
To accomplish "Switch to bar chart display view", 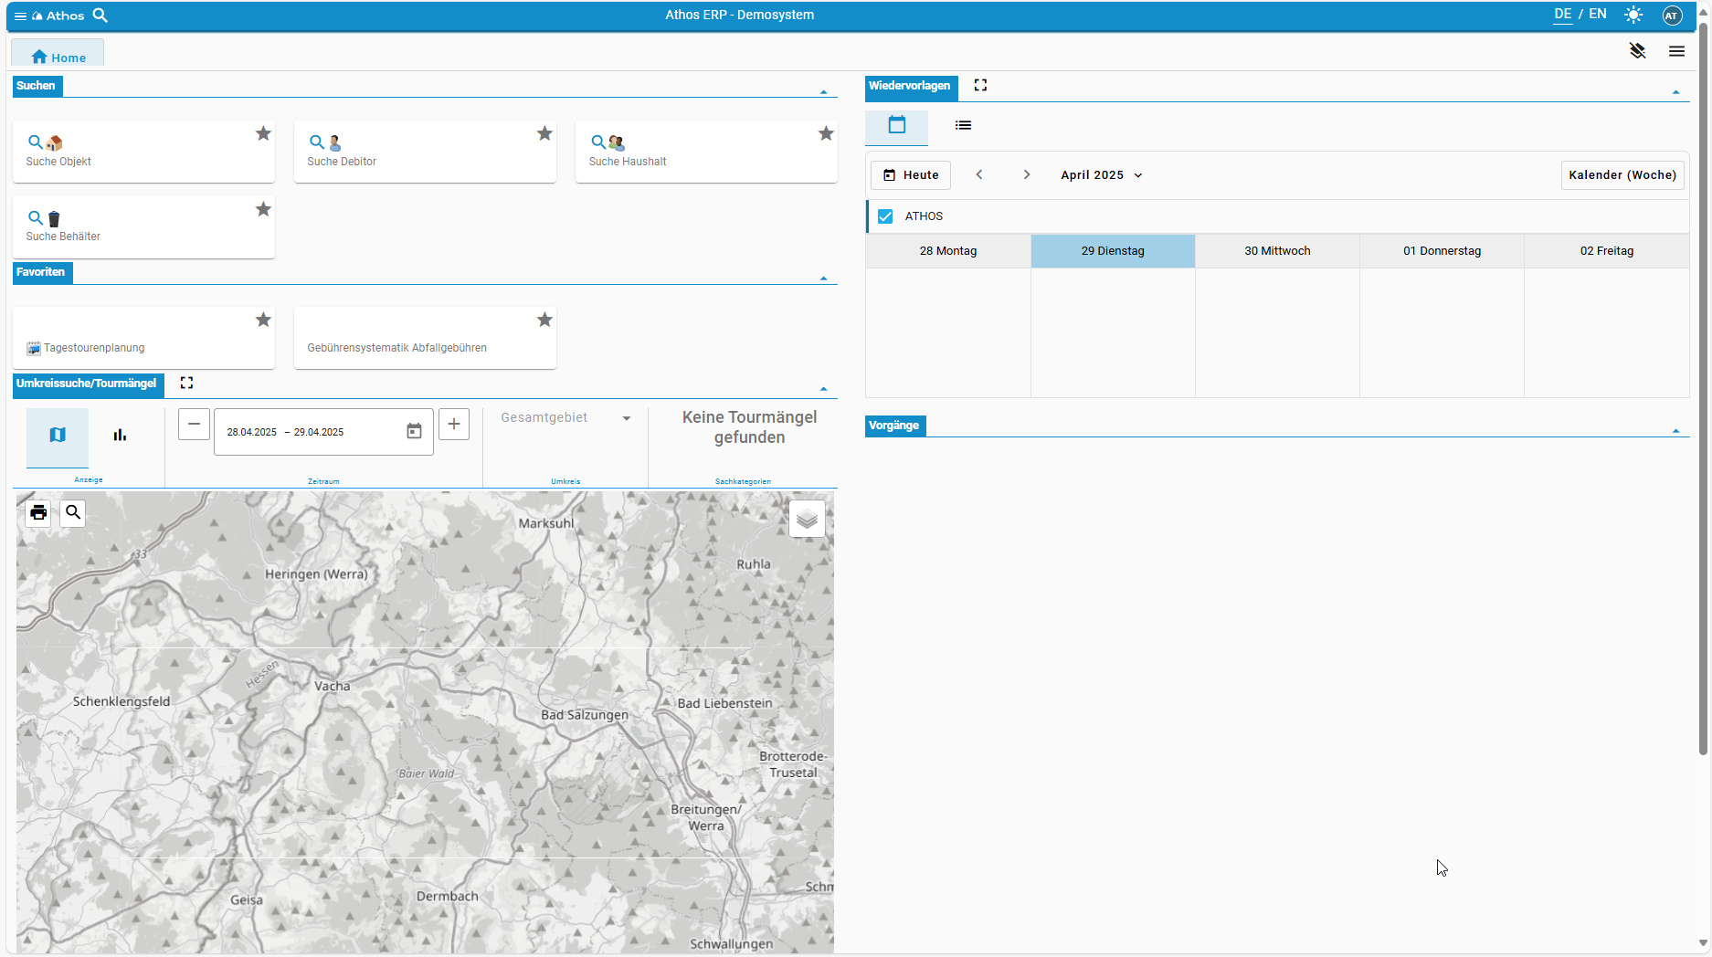I will [120, 436].
